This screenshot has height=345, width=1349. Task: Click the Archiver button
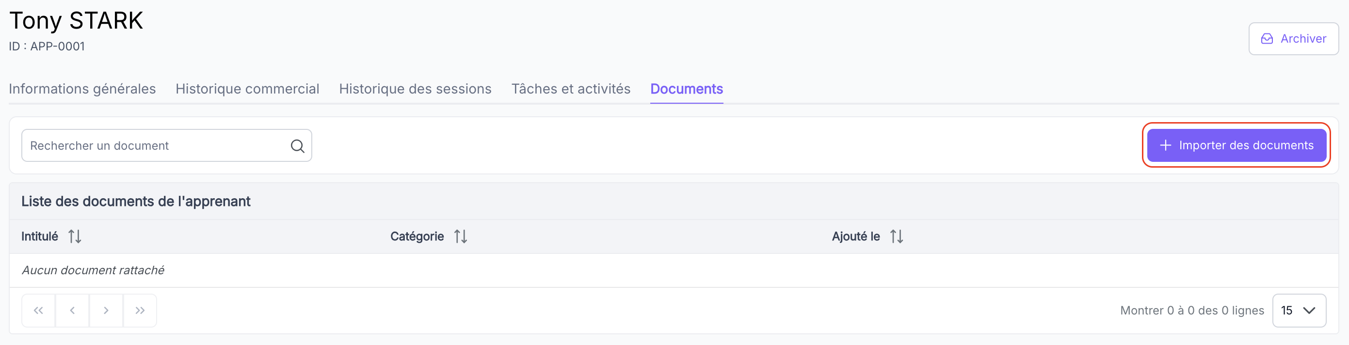pos(1293,39)
